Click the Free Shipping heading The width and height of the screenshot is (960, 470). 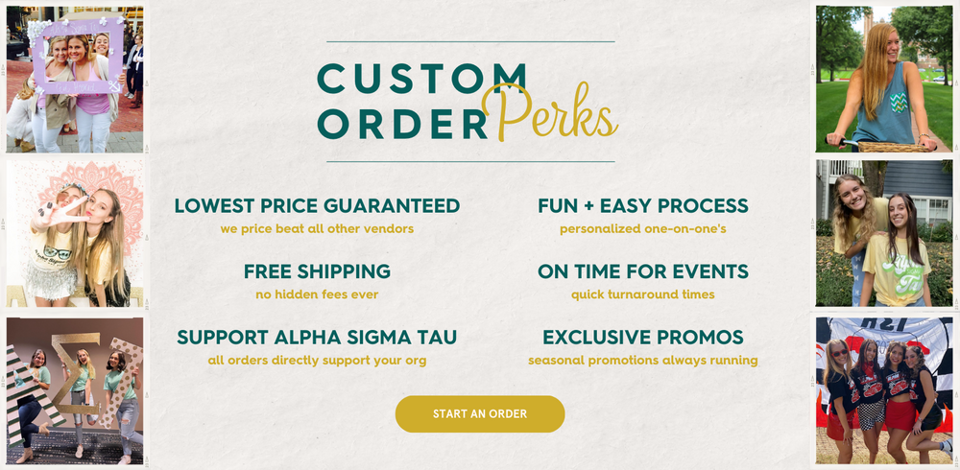click(x=317, y=271)
